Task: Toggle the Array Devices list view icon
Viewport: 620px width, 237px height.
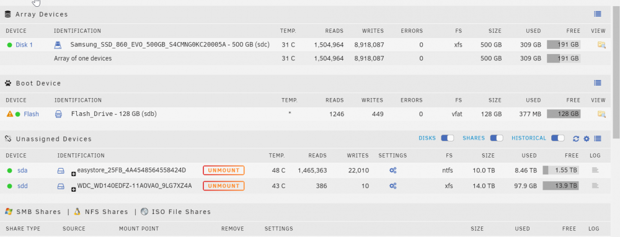Action: click(598, 14)
